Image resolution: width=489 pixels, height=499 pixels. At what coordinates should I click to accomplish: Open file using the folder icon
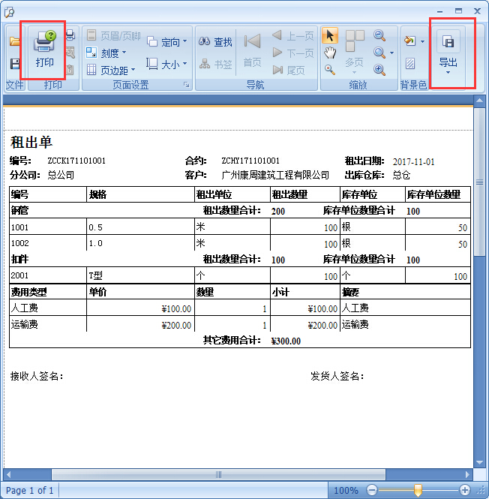[x=14, y=41]
